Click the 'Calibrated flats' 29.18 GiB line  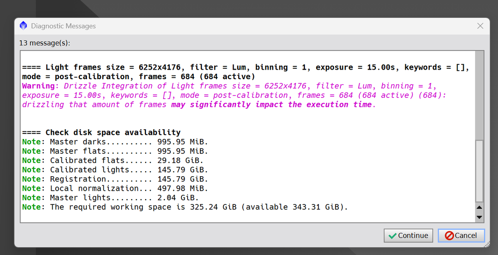pos(113,160)
